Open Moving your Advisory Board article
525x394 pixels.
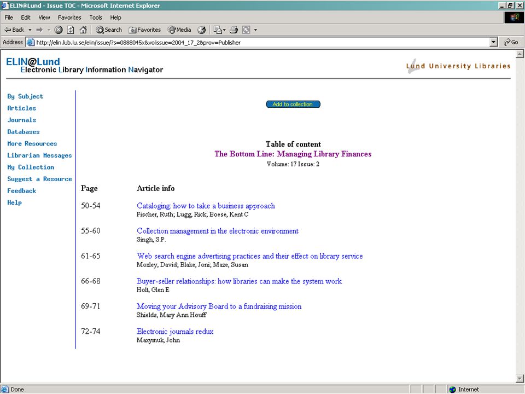219,306
